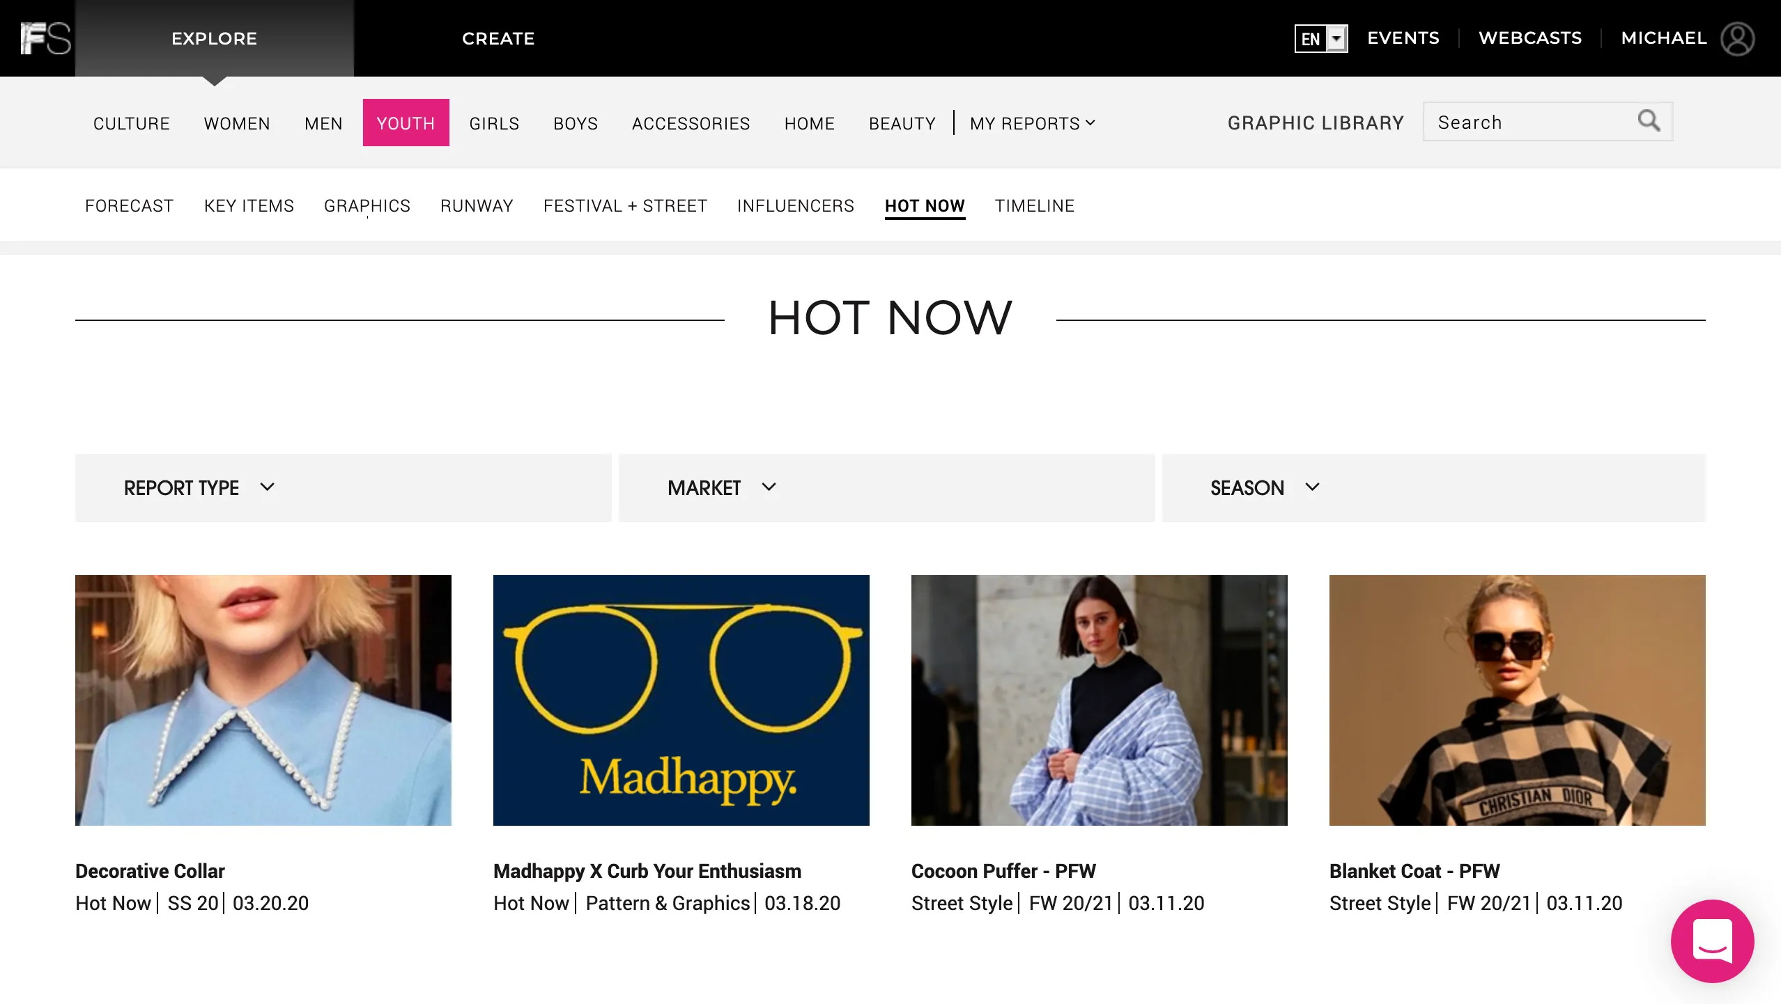Click Madhappy X Curb Your Enthusiasm title
The width and height of the screenshot is (1781, 1004).
pos(647,871)
